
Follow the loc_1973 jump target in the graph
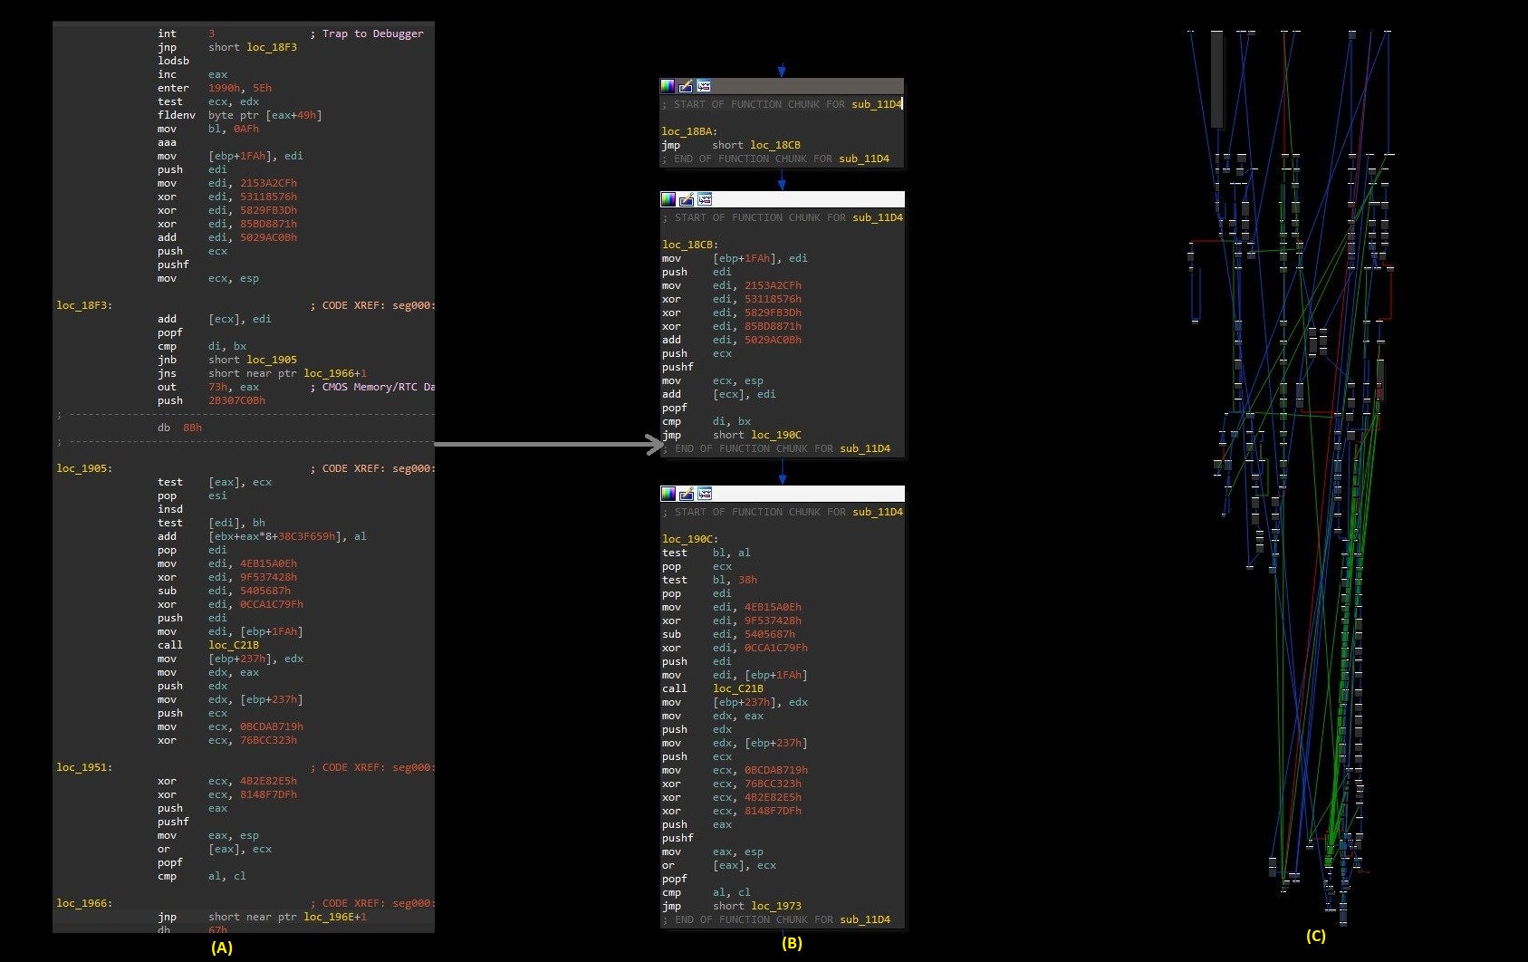pos(776,906)
